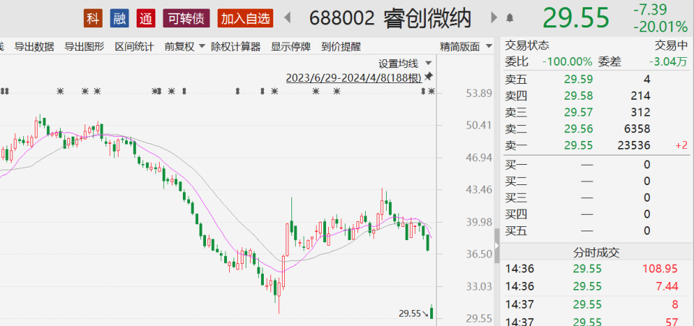694x326 pixels.
Task: Click the 36.50 price axis label
Action: tap(479, 254)
